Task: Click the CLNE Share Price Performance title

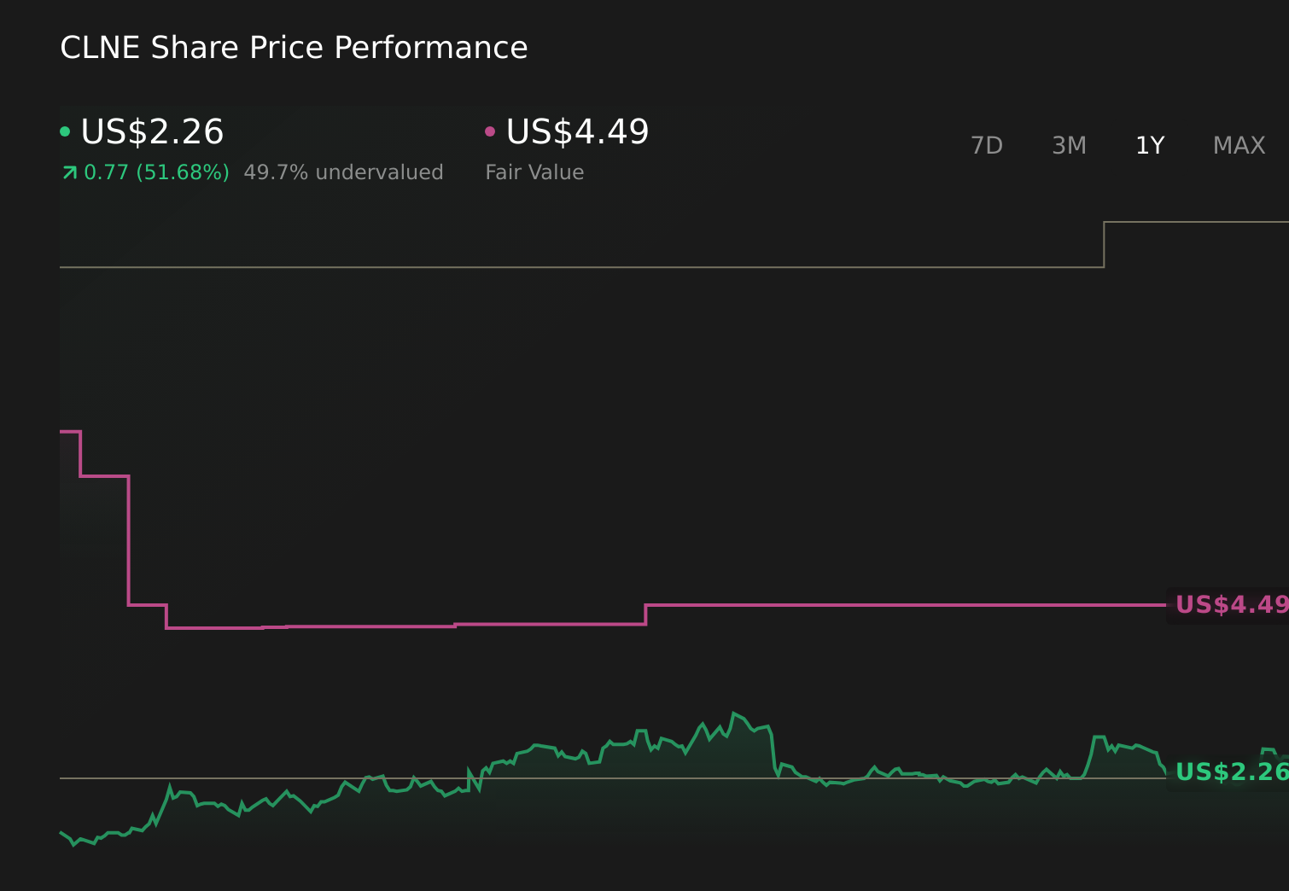Action: (294, 48)
